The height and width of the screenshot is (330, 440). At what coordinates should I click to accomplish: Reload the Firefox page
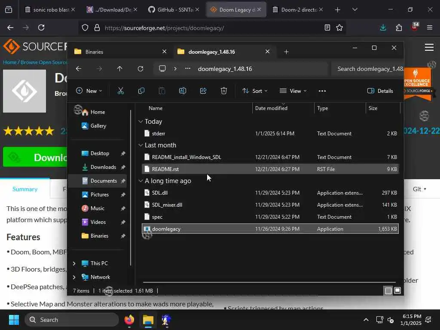click(x=41, y=27)
